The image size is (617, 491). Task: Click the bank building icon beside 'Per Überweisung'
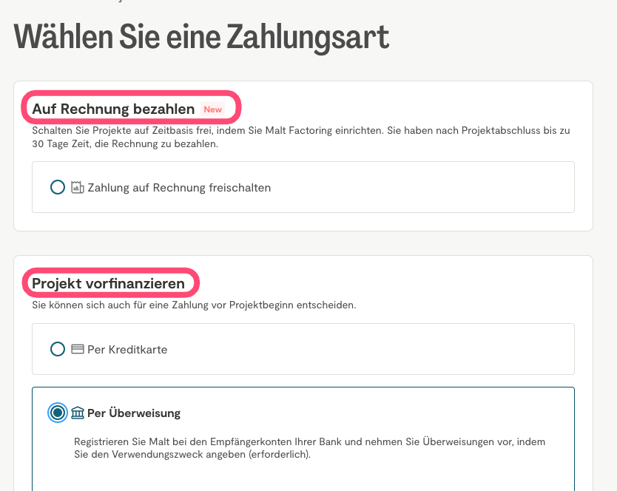[78, 413]
